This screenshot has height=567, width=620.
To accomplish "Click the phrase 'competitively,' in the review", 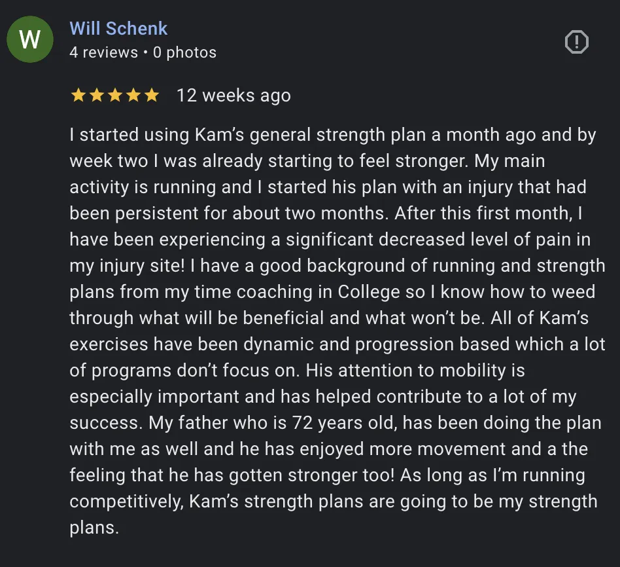I will coord(126,502).
